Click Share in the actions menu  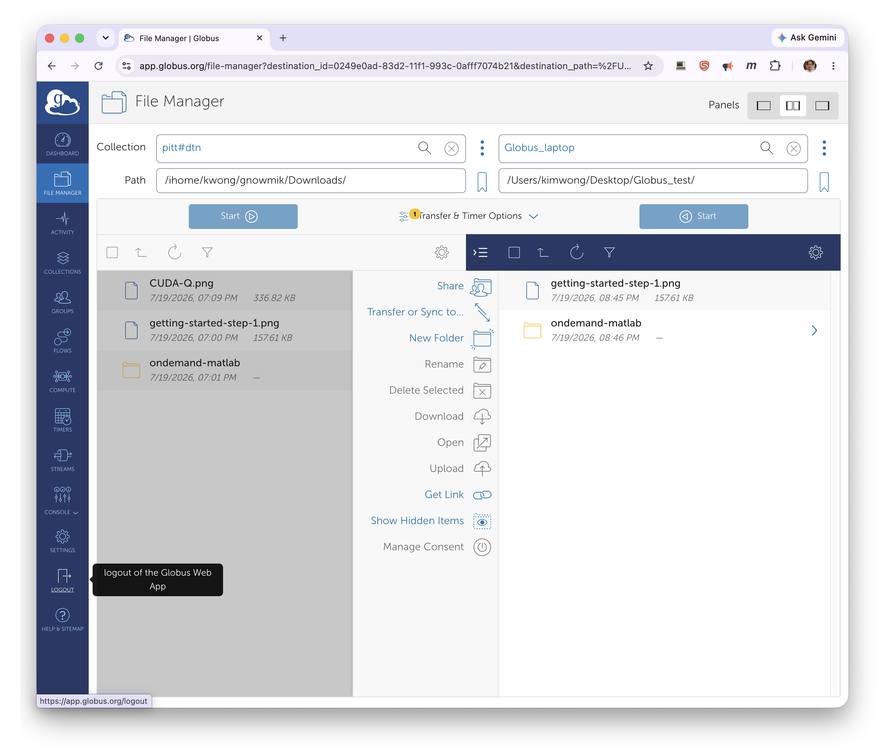coord(464,287)
